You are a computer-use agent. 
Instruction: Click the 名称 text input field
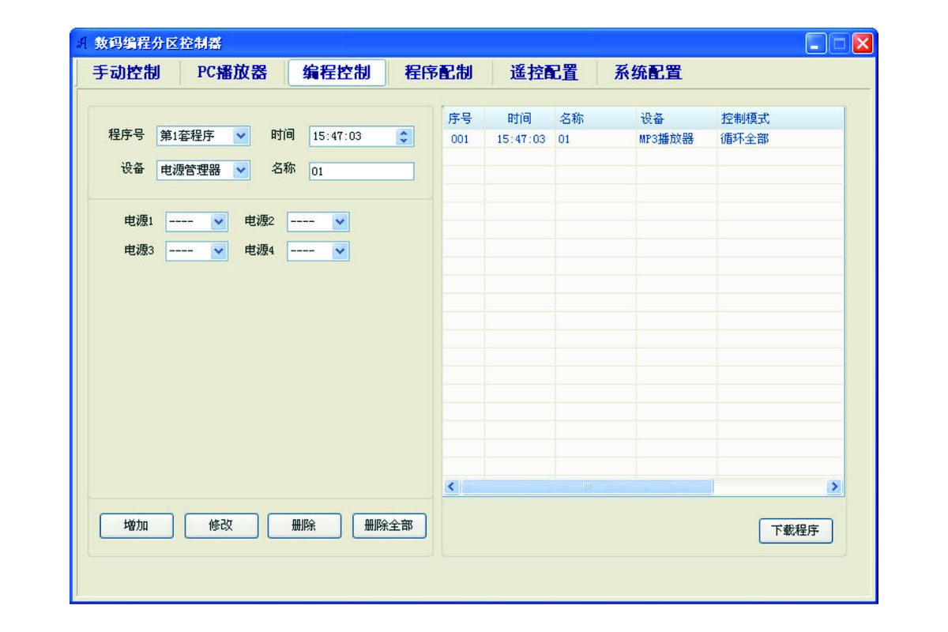pyautogui.click(x=361, y=171)
